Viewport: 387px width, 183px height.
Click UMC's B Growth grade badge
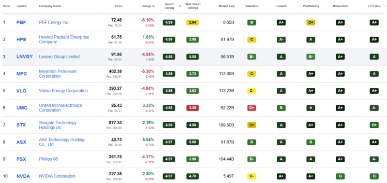(x=281, y=108)
